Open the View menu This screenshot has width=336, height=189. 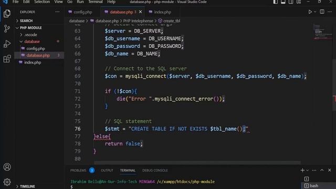click(58, 2)
